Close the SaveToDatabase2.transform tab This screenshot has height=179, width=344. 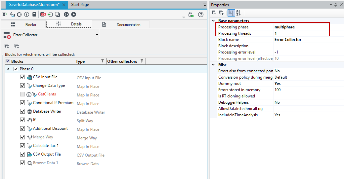click(64, 5)
